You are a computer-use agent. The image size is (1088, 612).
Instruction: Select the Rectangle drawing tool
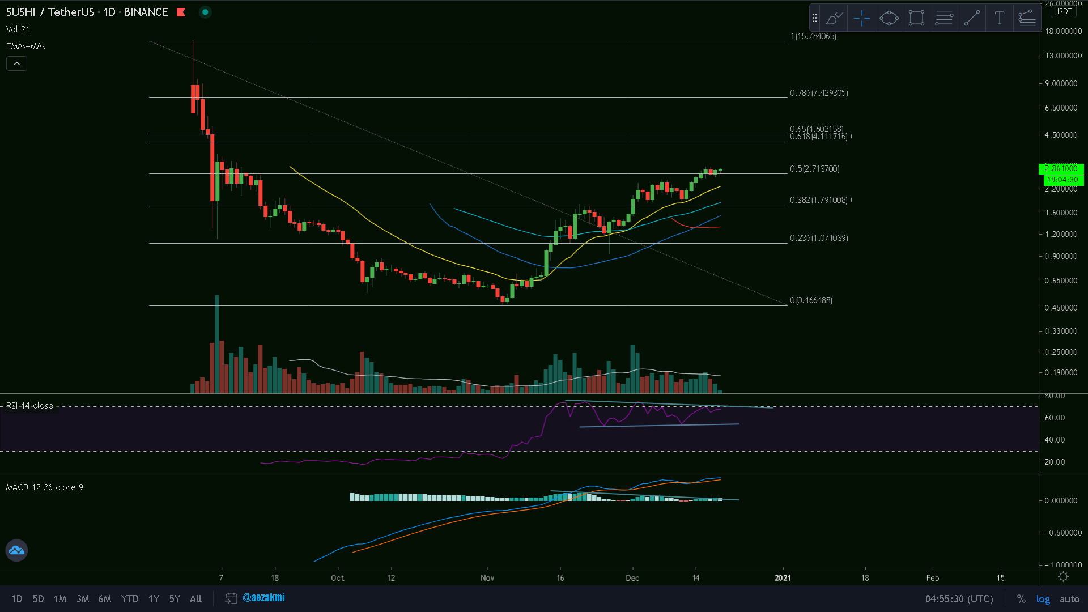(x=916, y=18)
